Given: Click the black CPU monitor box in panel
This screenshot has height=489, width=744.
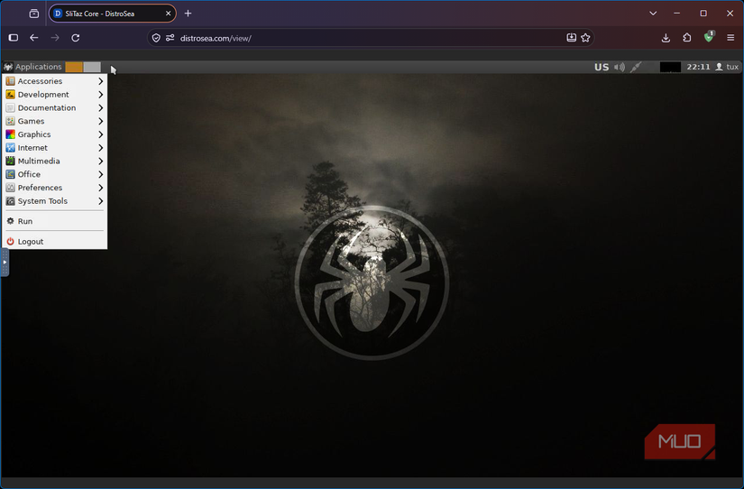Looking at the screenshot, I should pyautogui.click(x=670, y=67).
